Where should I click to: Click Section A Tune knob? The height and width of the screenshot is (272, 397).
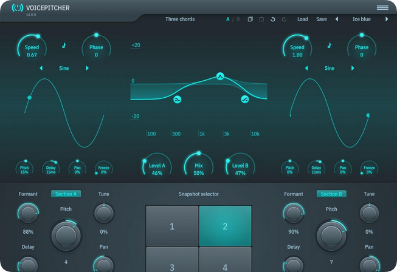click(104, 213)
